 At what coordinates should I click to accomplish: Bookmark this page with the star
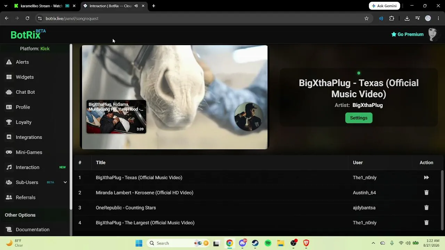366,18
